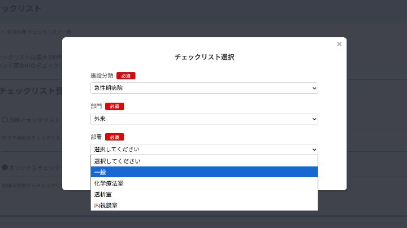Pick 透析室 from the department list
Screen dimensions: 407x228
pos(204,194)
